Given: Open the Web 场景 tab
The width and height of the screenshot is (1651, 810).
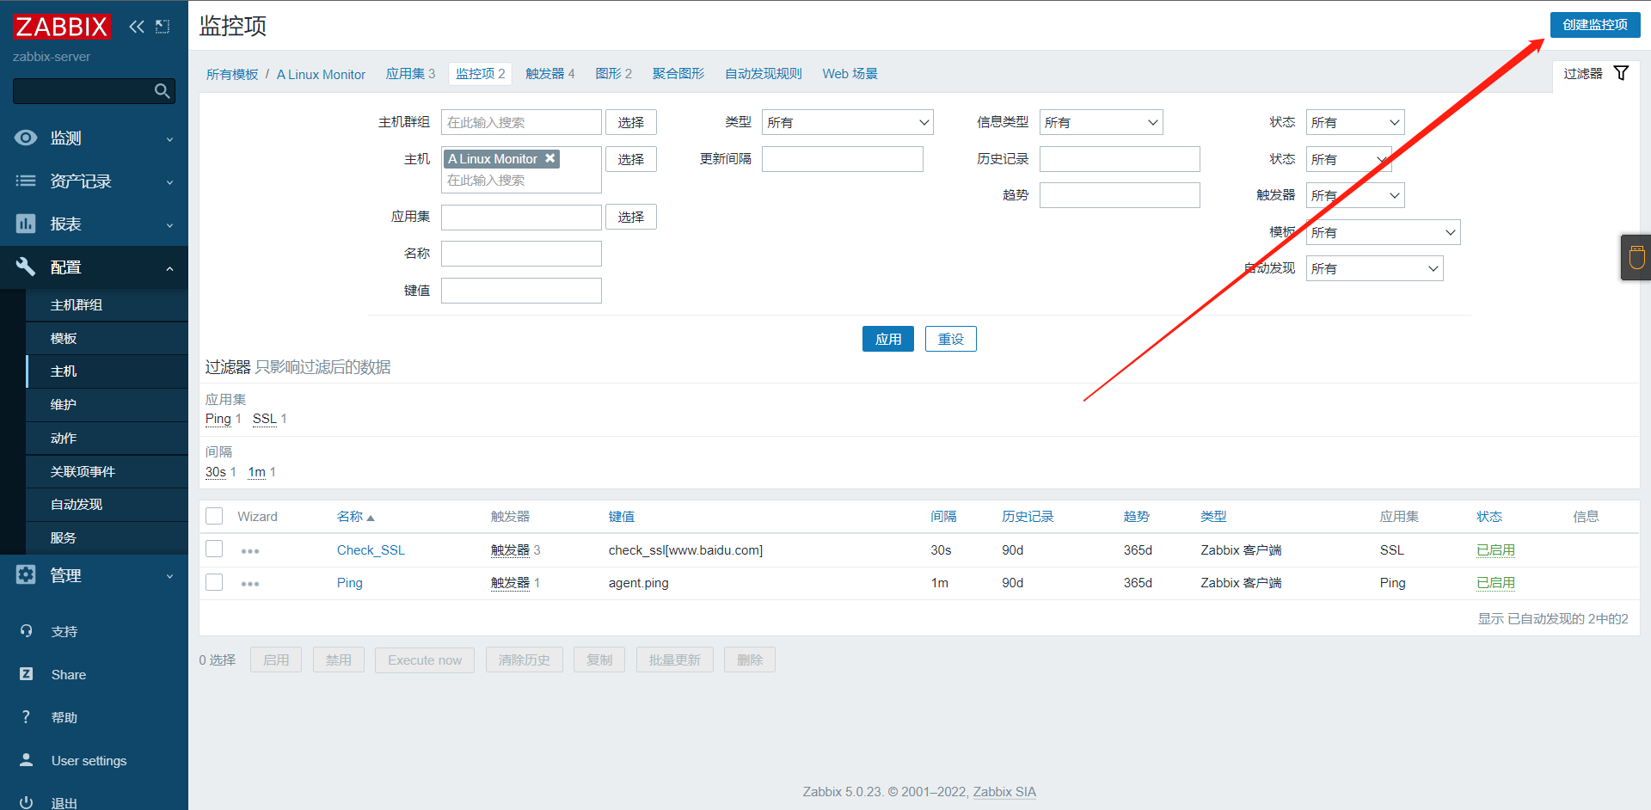Looking at the screenshot, I should 850,74.
